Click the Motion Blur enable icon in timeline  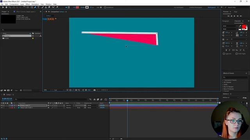102,100
